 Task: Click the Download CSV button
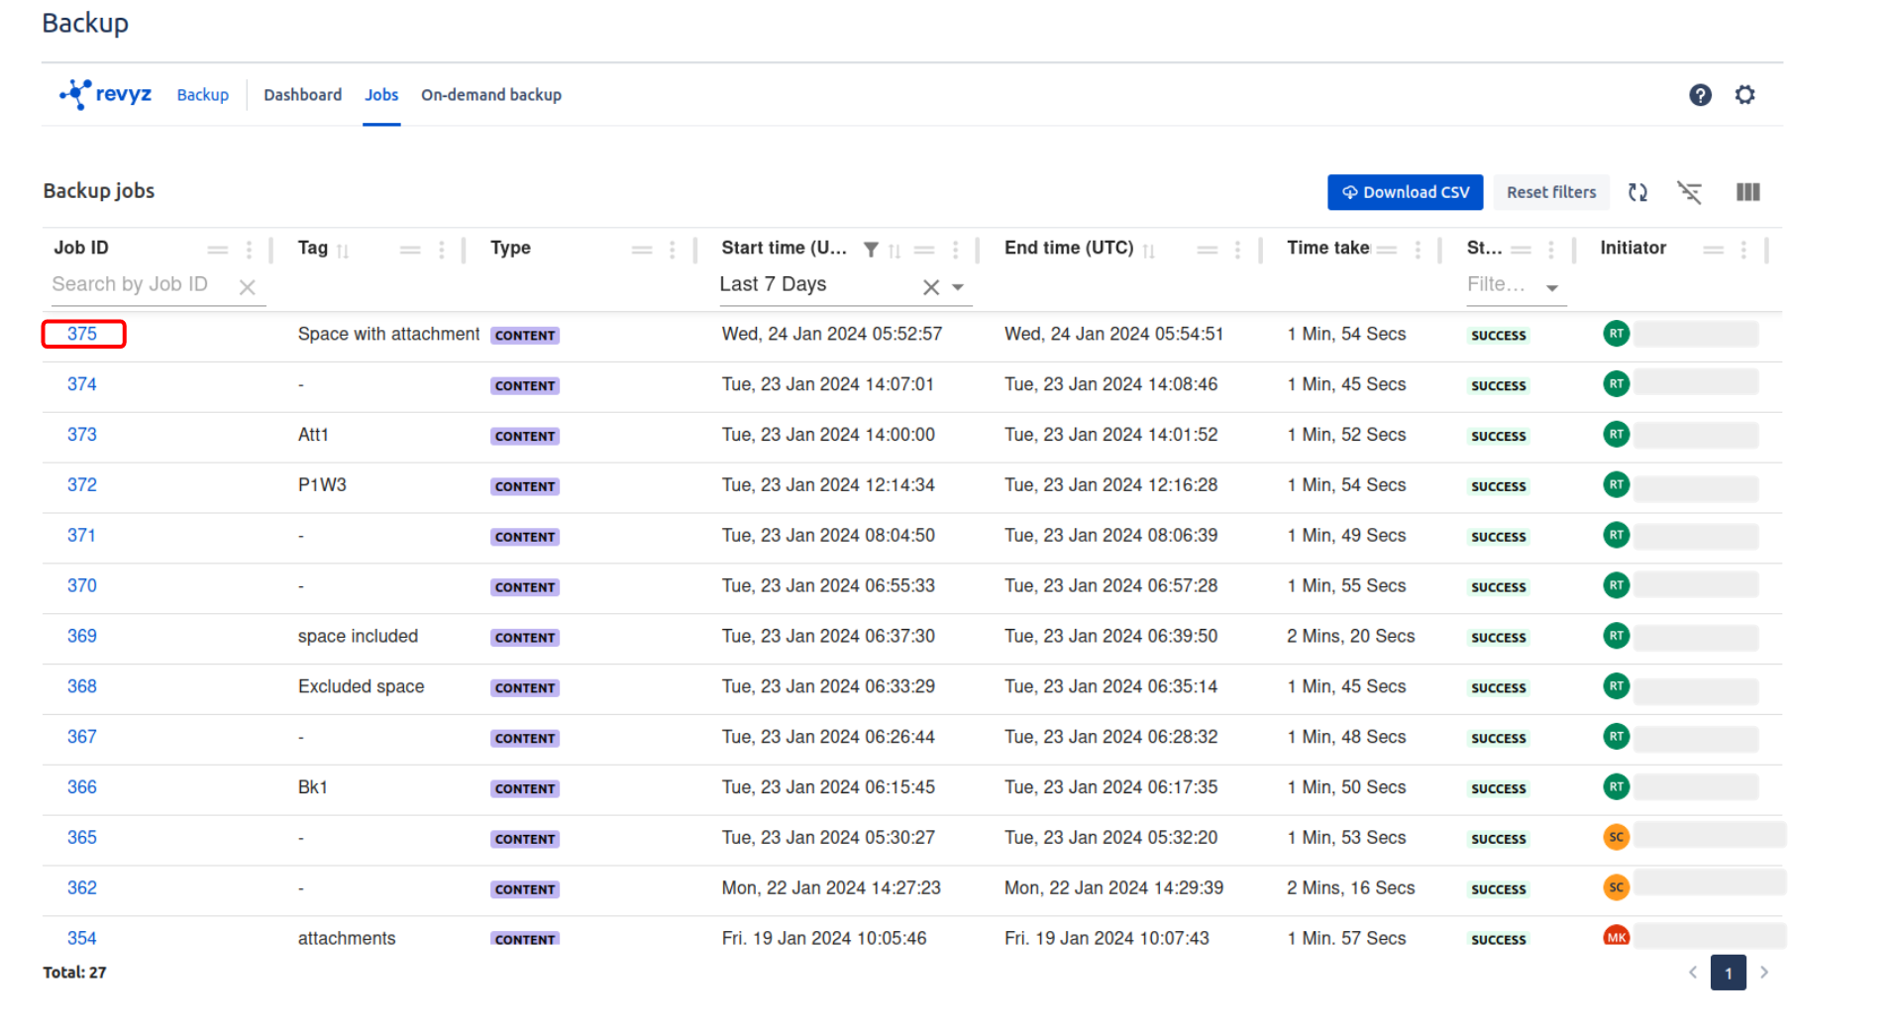(1404, 192)
